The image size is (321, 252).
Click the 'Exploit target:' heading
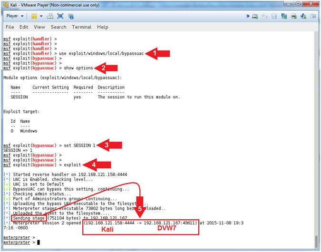[21, 112]
